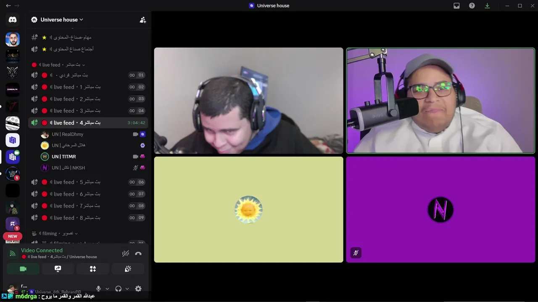Open the server with purple cursor icon
This screenshot has width=538, height=302.
point(13,224)
